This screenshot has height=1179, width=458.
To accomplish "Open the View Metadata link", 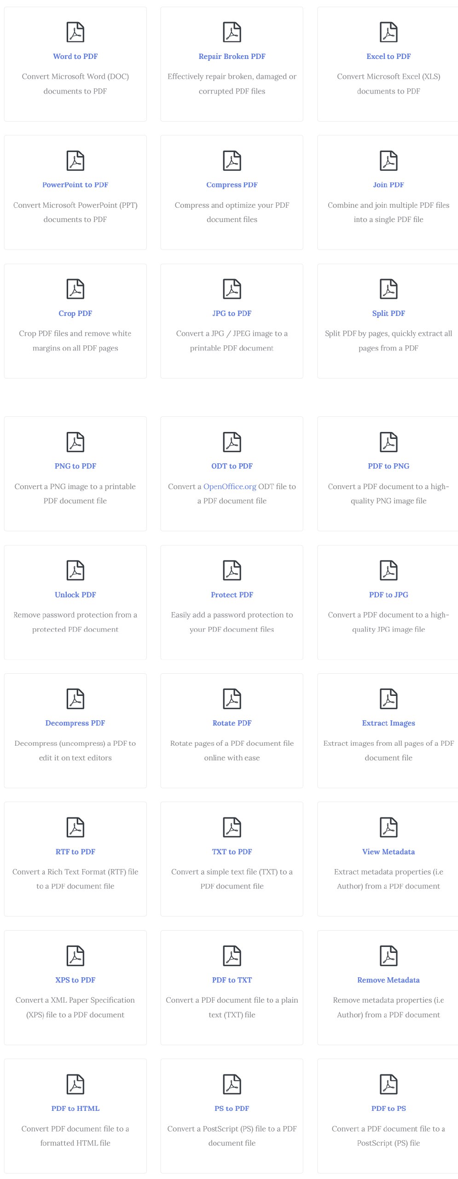I will pyautogui.click(x=388, y=852).
